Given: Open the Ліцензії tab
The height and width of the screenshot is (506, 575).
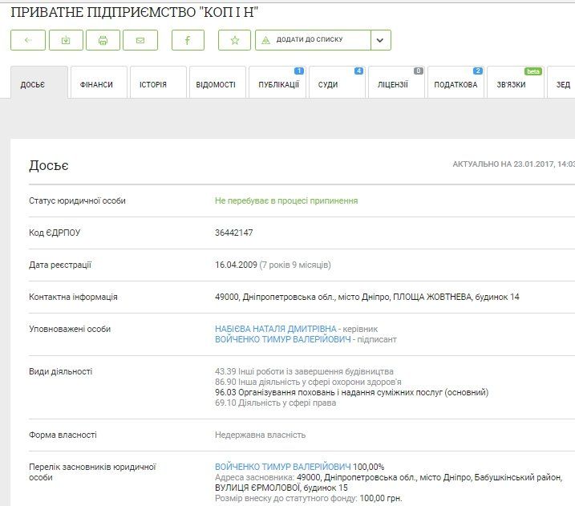Looking at the screenshot, I should [397, 83].
